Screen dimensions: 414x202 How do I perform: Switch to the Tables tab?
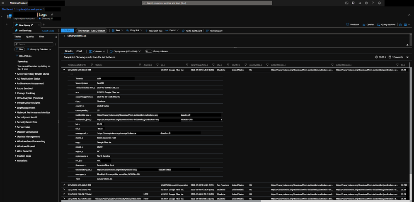[18, 37]
